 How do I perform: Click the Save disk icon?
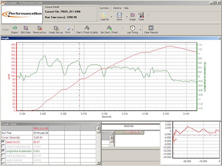point(119,15)
